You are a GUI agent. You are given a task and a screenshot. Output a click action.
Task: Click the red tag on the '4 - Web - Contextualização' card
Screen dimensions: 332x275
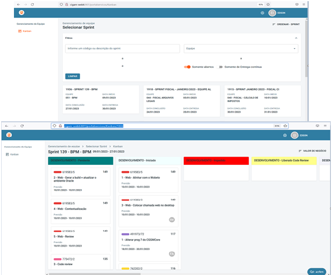[x=58, y=204]
